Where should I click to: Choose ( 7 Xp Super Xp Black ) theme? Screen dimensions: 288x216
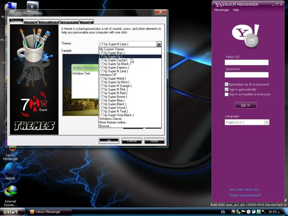click(x=130, y=64)
